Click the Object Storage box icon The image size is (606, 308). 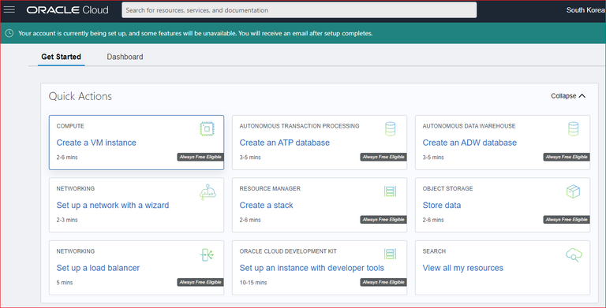point(573,191)
